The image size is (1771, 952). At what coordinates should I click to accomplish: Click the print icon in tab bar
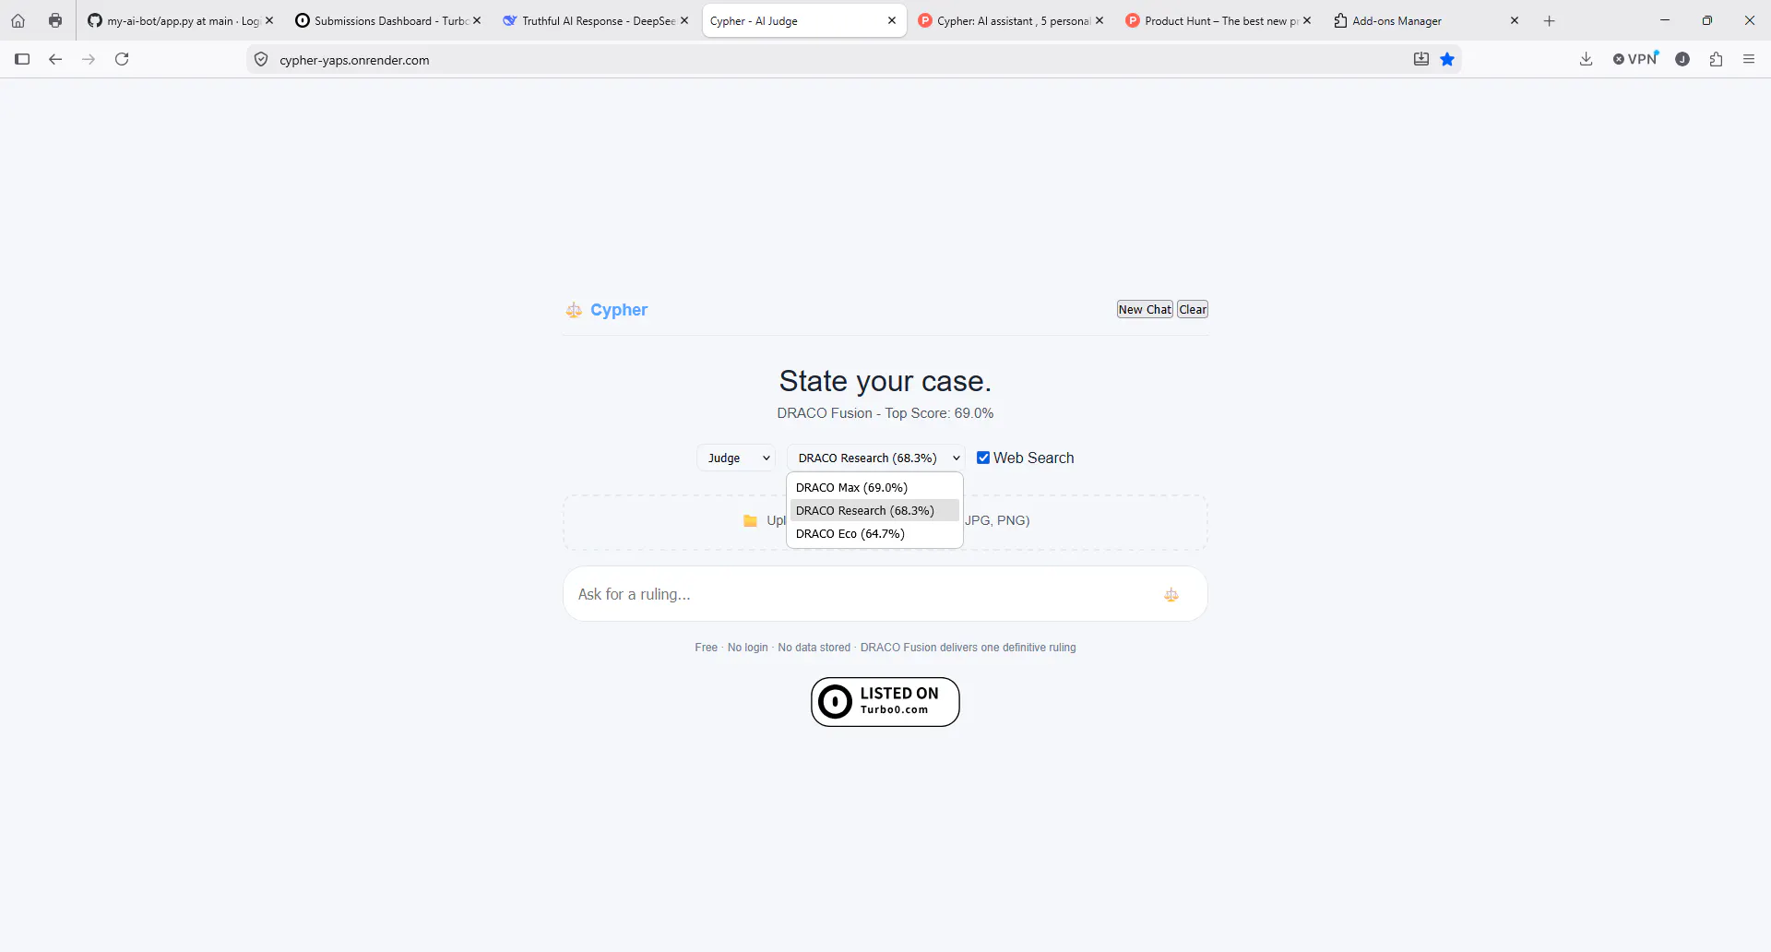tap(55, 20)
